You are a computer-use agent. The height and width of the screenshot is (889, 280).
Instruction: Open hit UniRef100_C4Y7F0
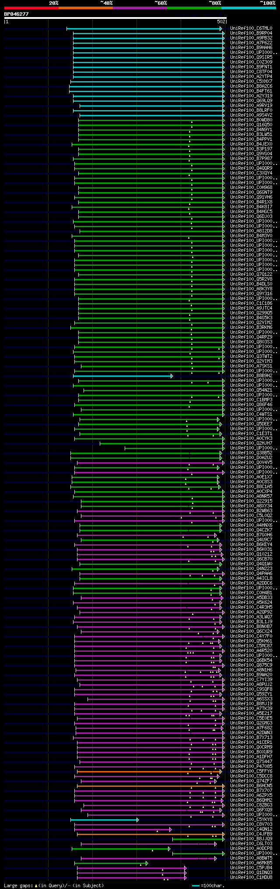click(x=251, y=636)
